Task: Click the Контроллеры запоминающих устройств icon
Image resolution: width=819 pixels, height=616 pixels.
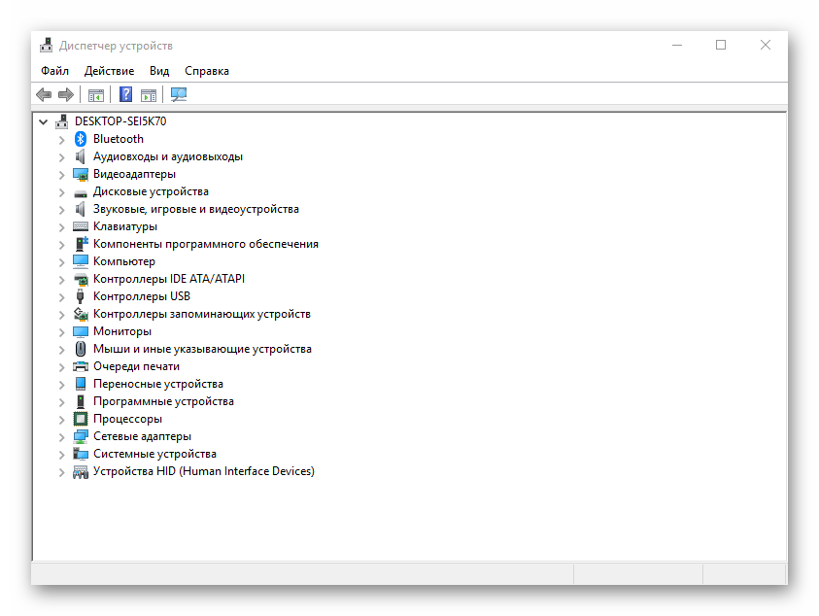Action: click(x=81, y=314)
